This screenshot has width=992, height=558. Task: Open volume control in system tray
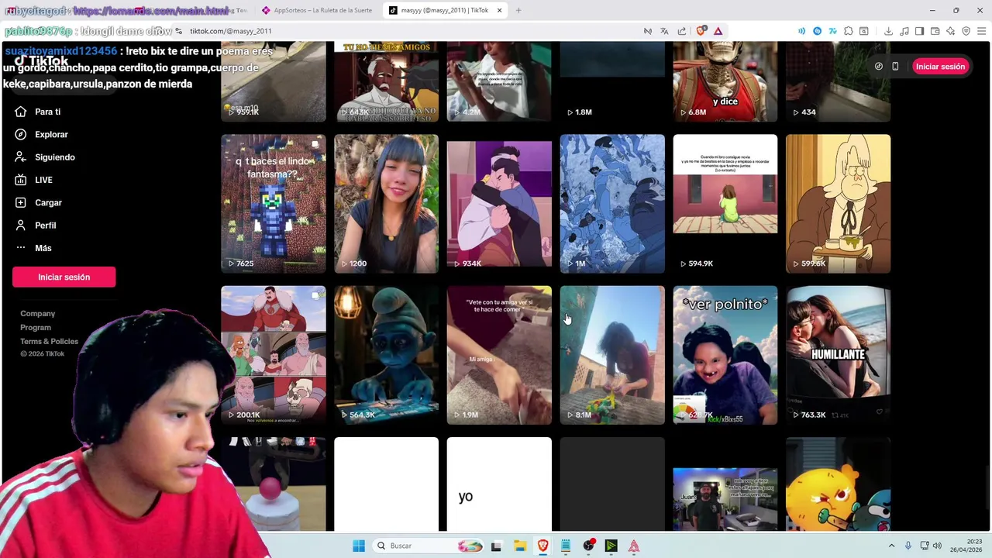937,546
